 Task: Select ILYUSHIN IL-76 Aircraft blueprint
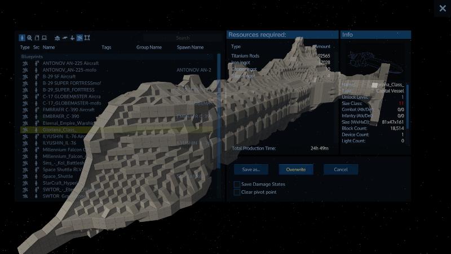point(65,137)
